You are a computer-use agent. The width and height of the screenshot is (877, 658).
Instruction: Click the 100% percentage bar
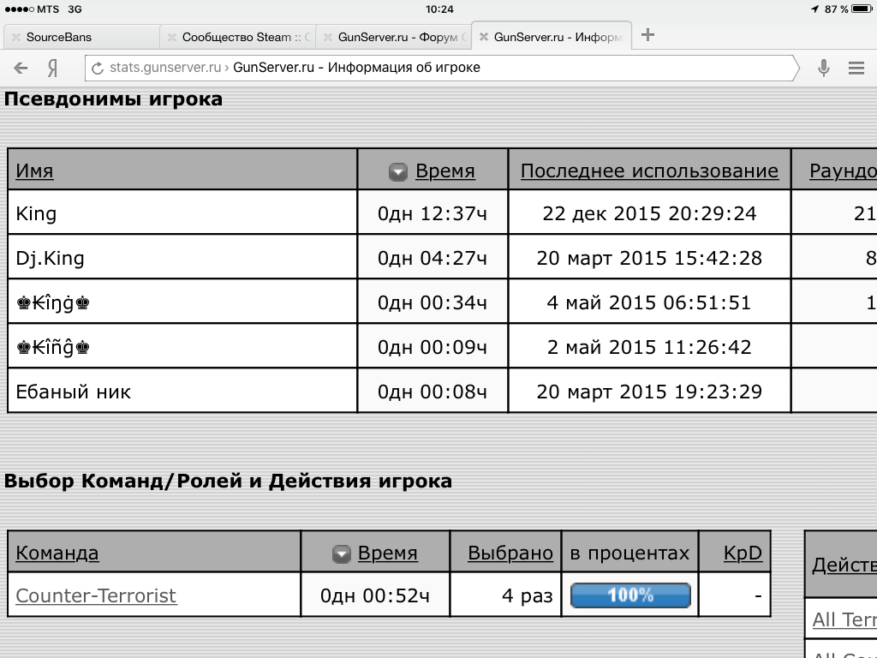[630, 595]
